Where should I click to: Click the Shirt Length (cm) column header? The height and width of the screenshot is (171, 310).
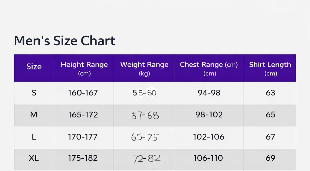tap(270, 69)
